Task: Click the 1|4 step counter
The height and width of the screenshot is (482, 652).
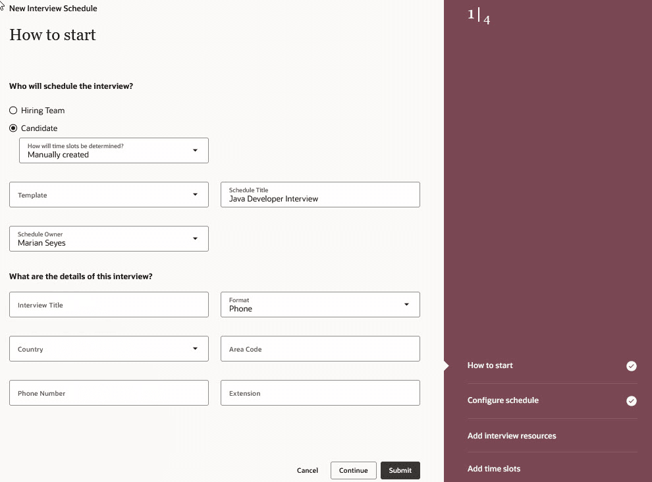Action: pos(479,16)
